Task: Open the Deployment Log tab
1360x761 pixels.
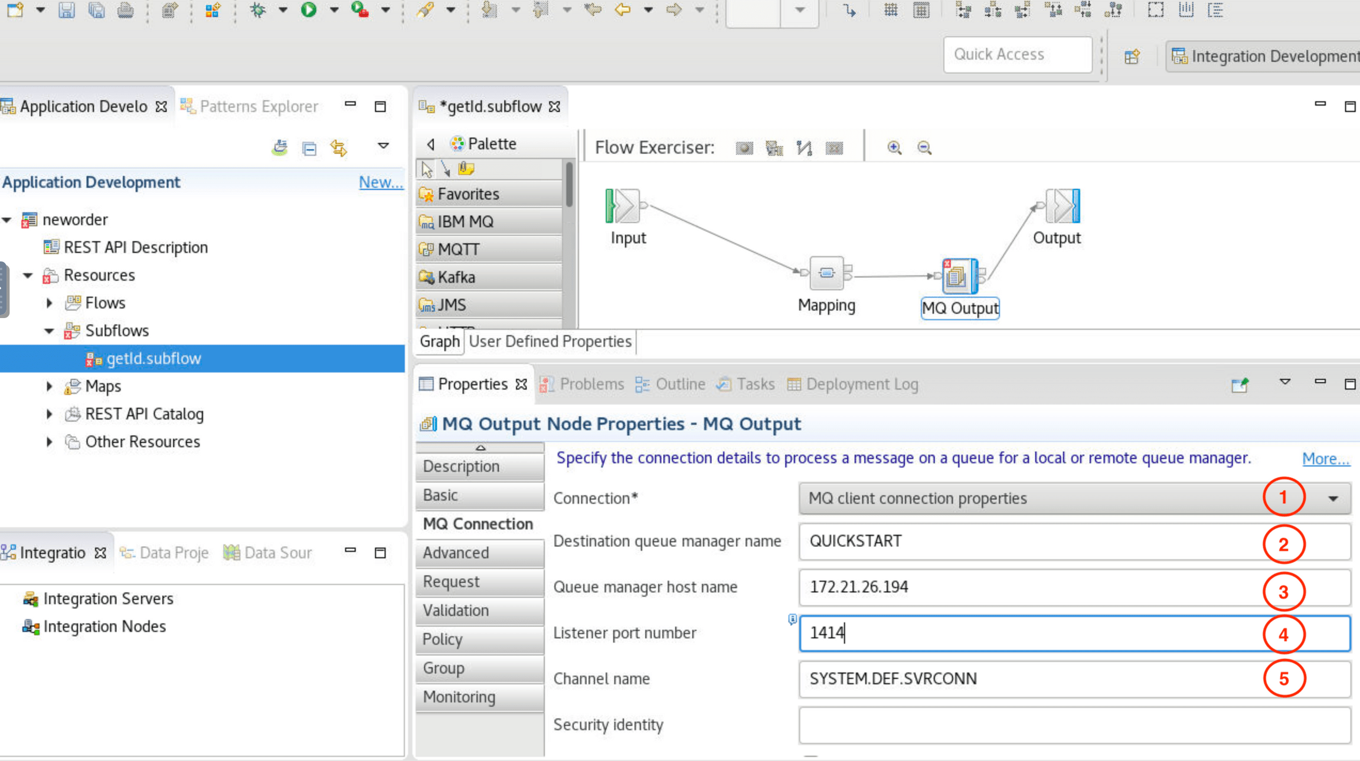Action: pos(861,384)
